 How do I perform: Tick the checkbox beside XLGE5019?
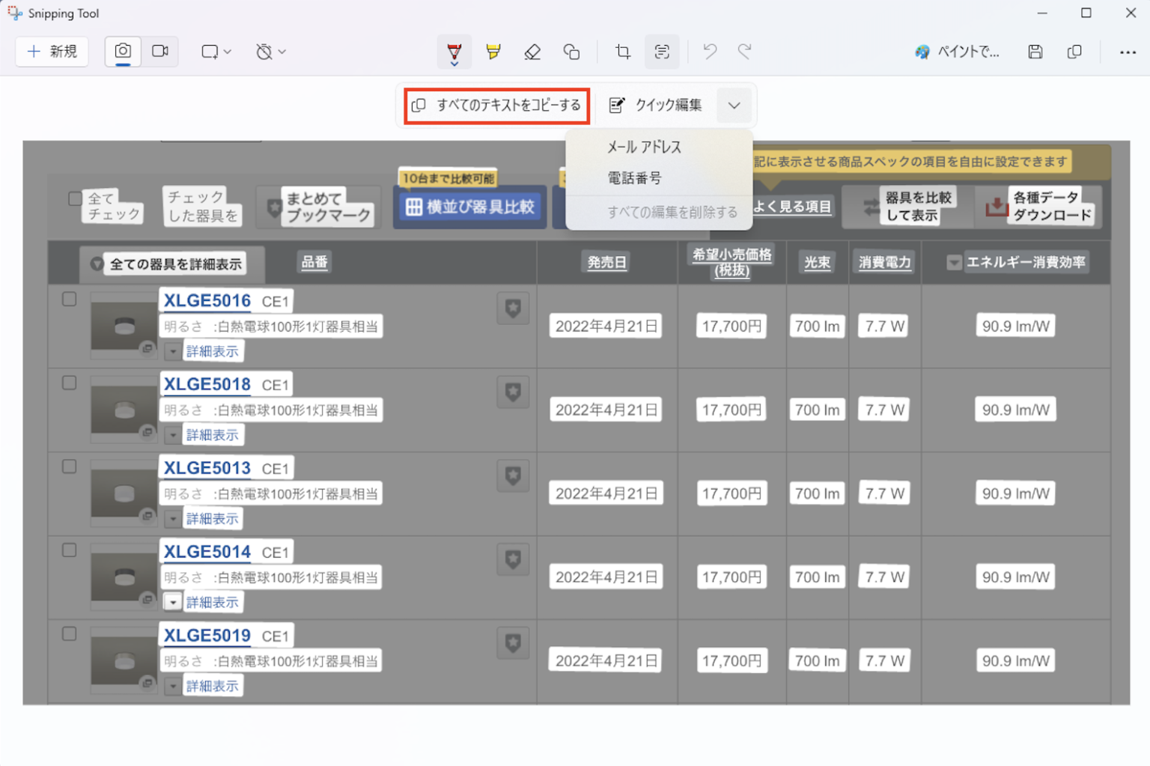tap(69, 633)
